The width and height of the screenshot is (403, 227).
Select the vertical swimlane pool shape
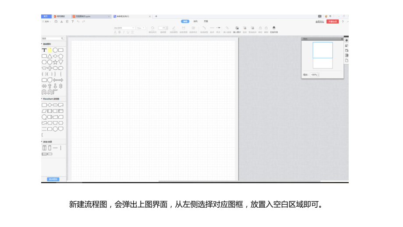tap(45, 148)
